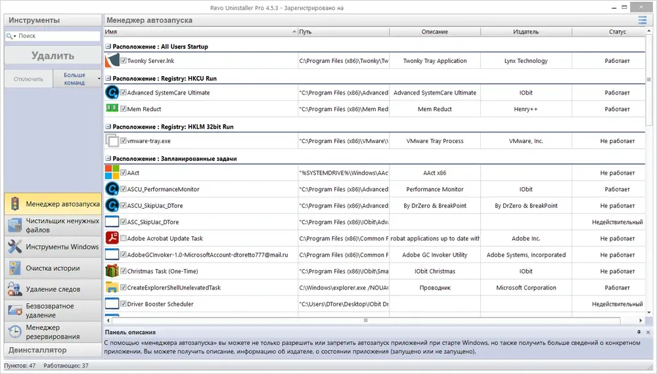Collapse the All Users Startup group
This screenshot has width=657, height=374.
(x=108, y=47)
